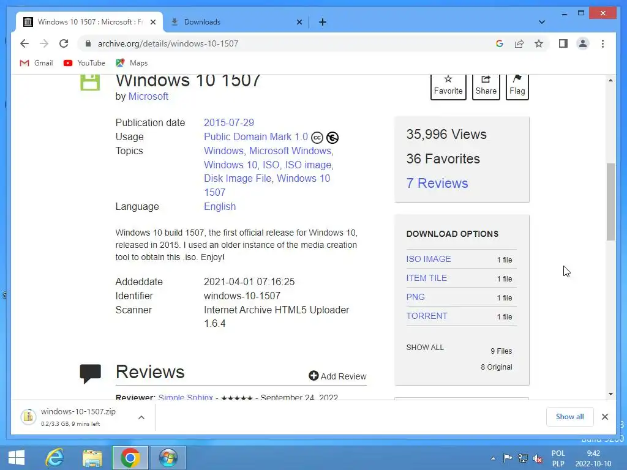Flag this archive item
Image resolution: width=627 pixels, height=470 pixels.
[517, 86]
